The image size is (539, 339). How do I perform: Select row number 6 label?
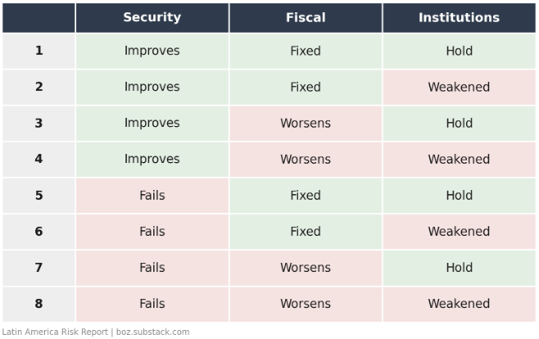pos(38,231)
